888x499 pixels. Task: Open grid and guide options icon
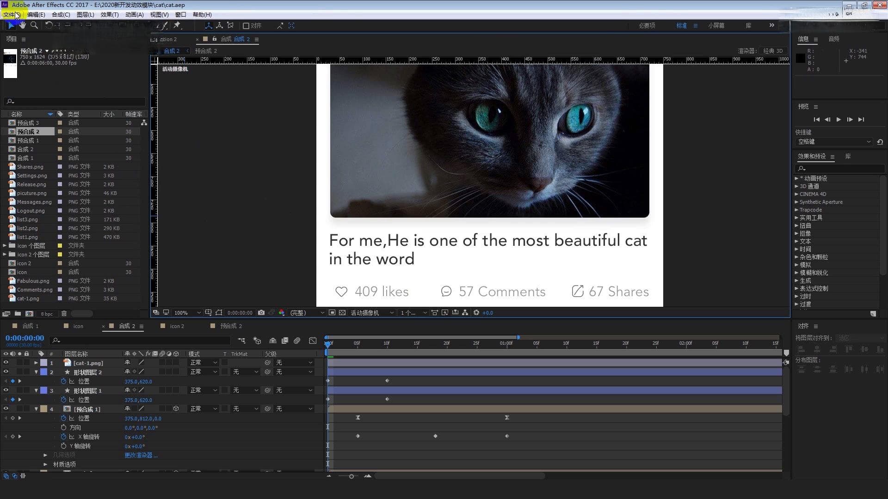[x=209, y=313]
